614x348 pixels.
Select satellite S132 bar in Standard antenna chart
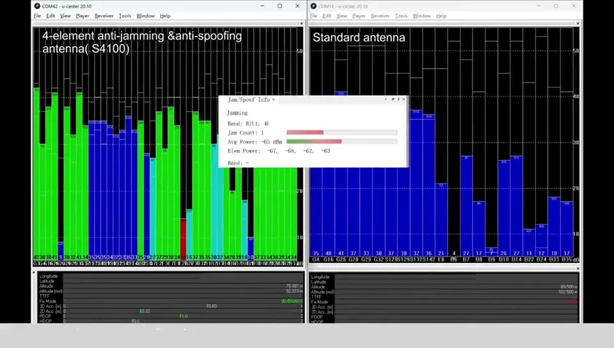[416, 183]
